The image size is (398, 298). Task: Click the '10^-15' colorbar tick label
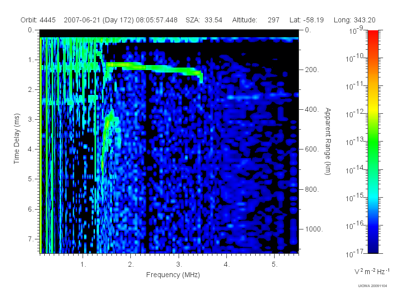point(356,198)
